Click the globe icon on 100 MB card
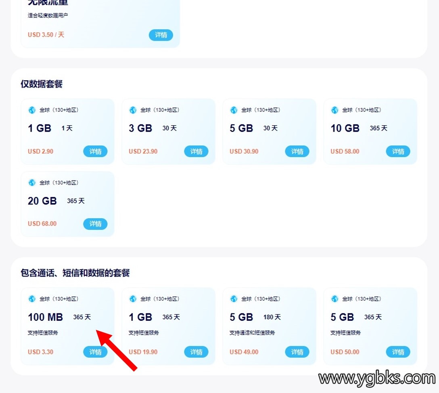Image resolution: width=439 pixels, height=393 pixels. (32, 299)
